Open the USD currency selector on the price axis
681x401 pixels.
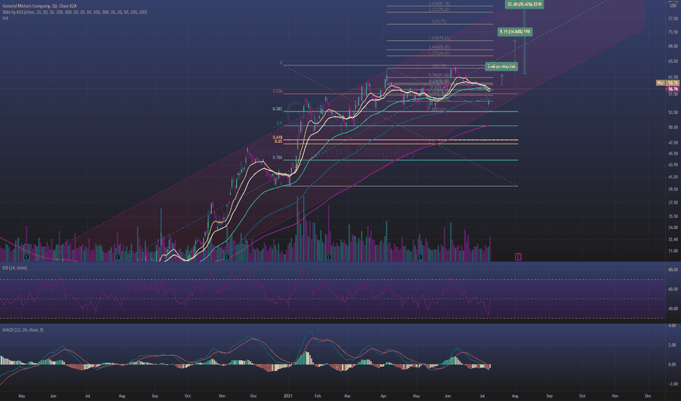click(673, 6)
